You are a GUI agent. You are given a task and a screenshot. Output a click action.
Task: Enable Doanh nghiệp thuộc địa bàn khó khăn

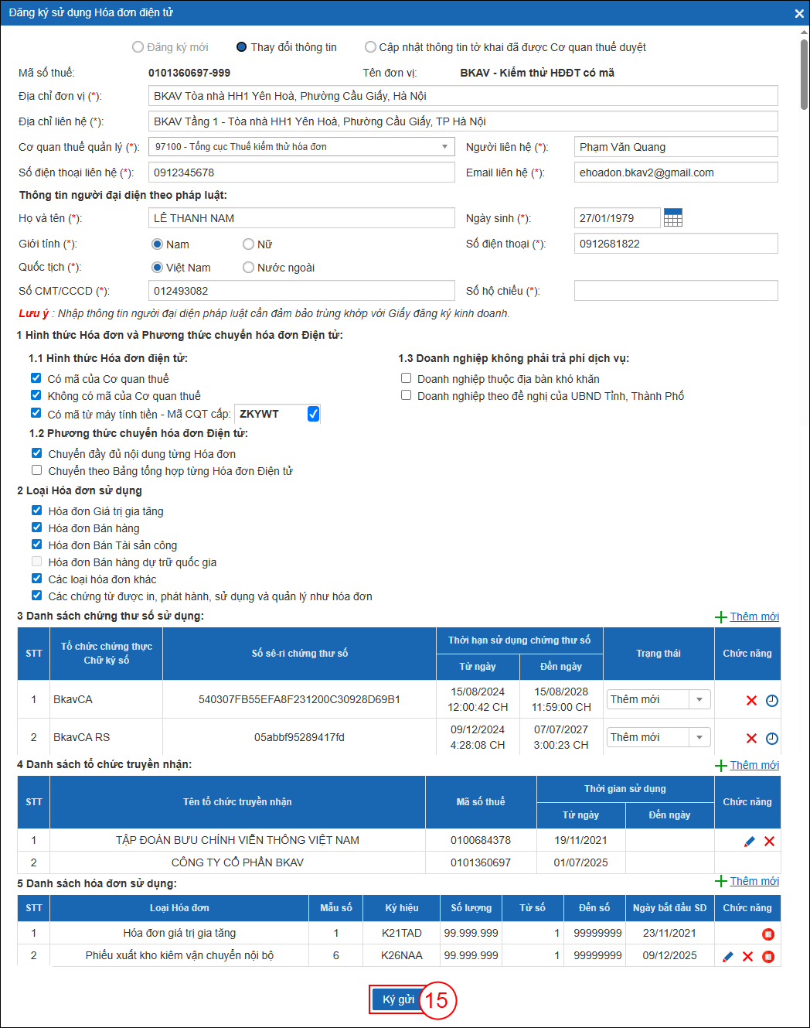[406, 378]
